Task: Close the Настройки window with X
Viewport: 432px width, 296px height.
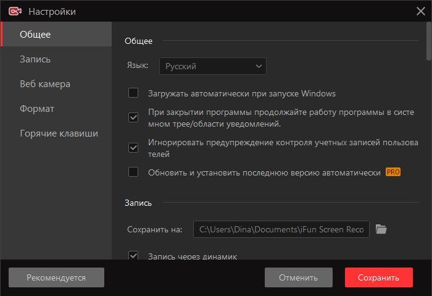Action: pyautogui.click(x=420, y=11)
